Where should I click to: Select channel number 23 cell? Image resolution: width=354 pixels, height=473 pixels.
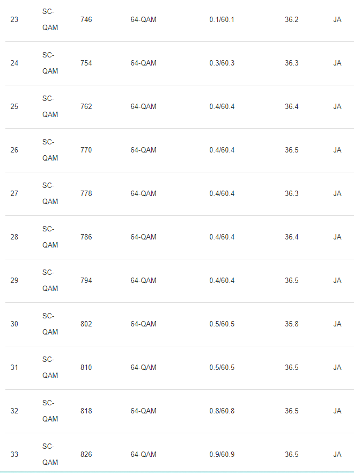(14, 20)
